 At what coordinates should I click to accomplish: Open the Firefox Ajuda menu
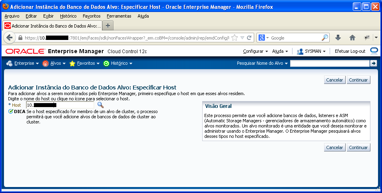coord(143,16)
